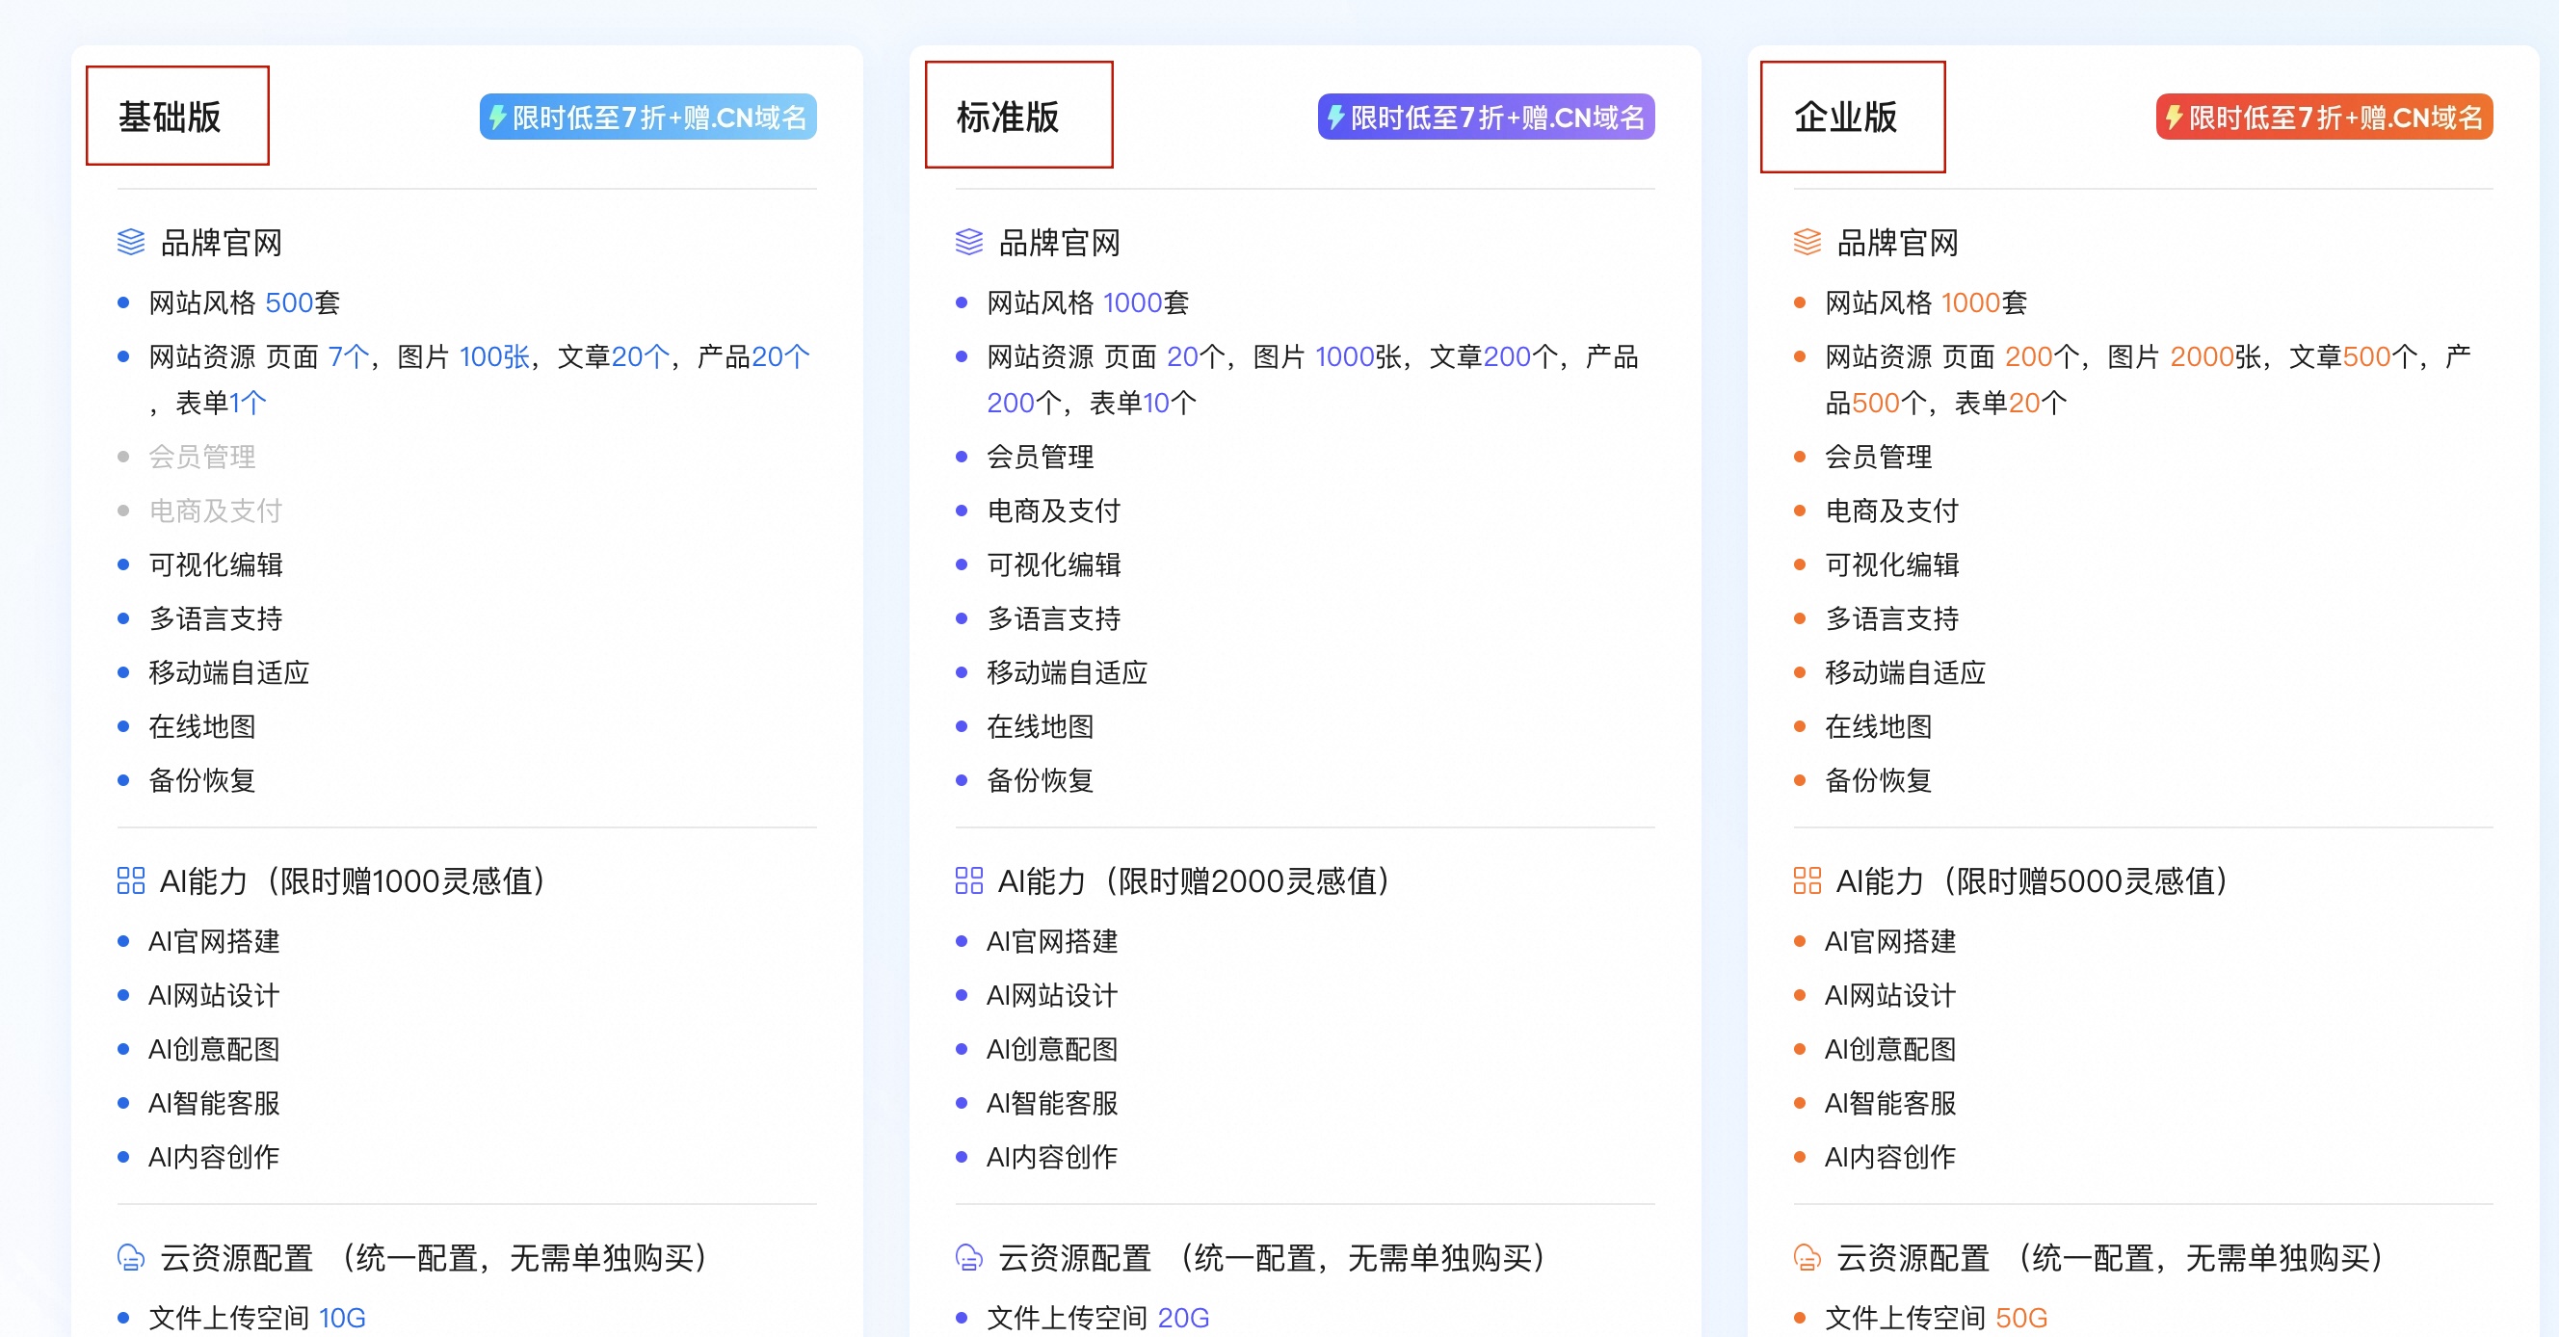Click the disabled 电商及支付 item in 基础版
Screen dimensions: 2559x1337
216,511
